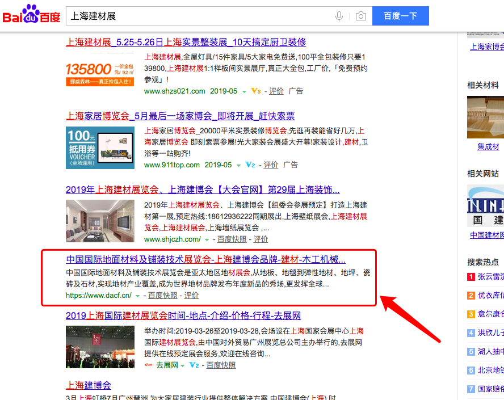Click 广告 label for www.911top.com

[x=290, y=165]
